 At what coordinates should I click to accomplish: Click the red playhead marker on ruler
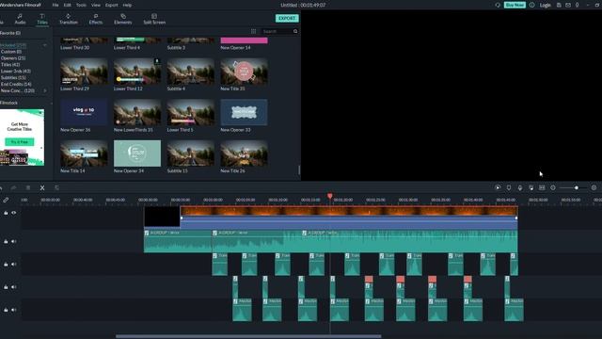pos(330,196)
